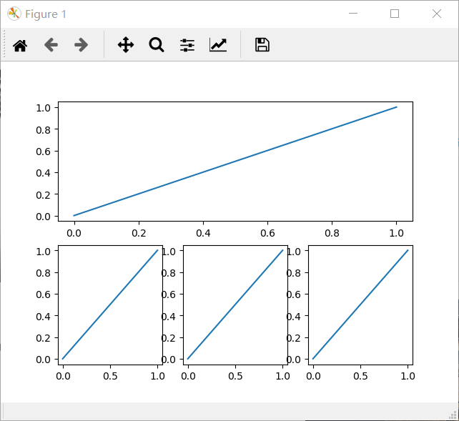
Task: Activate the Pan axes tool
Action: pos(126,45)
